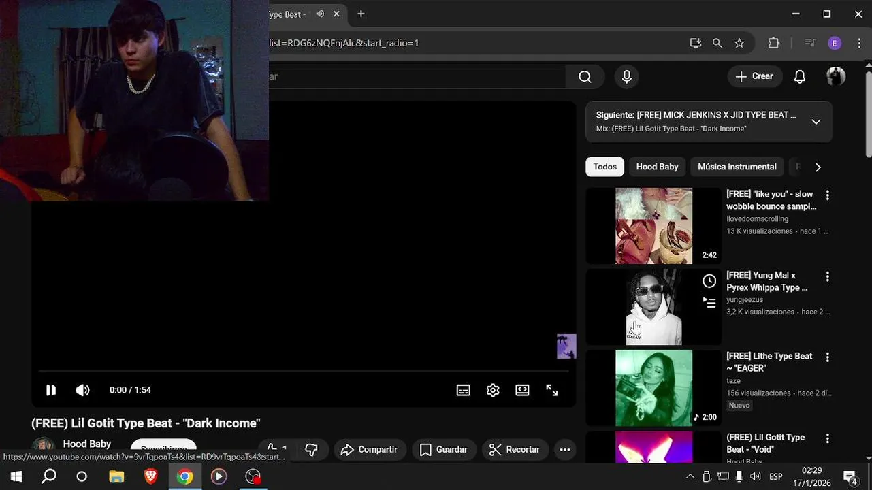Open options for Yung Mal x Pyrex Whippa video
This screenshot has height=490, width=872.
[x=828, y=276]
